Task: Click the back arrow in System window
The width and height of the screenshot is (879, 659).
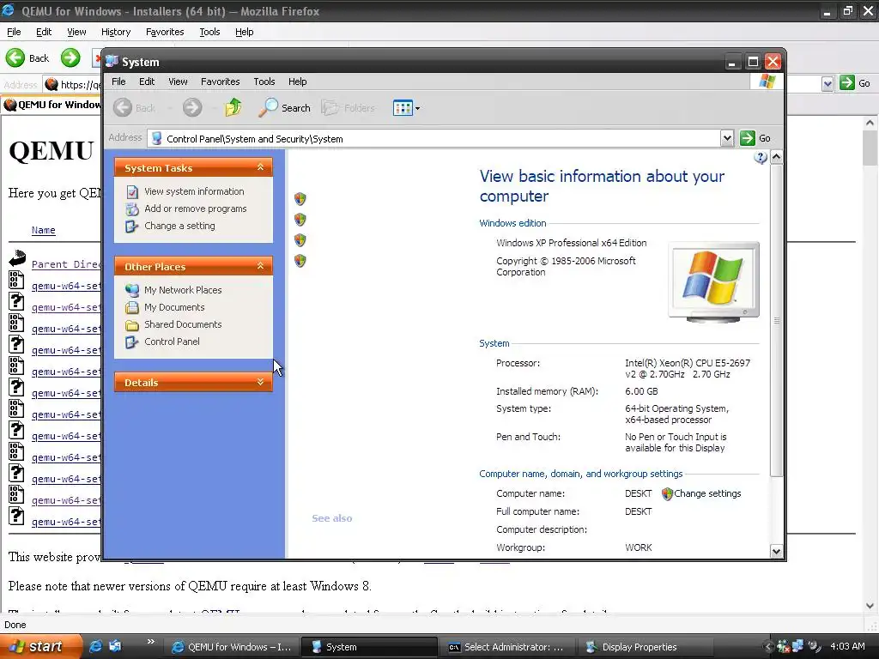Action: (123, 107)
